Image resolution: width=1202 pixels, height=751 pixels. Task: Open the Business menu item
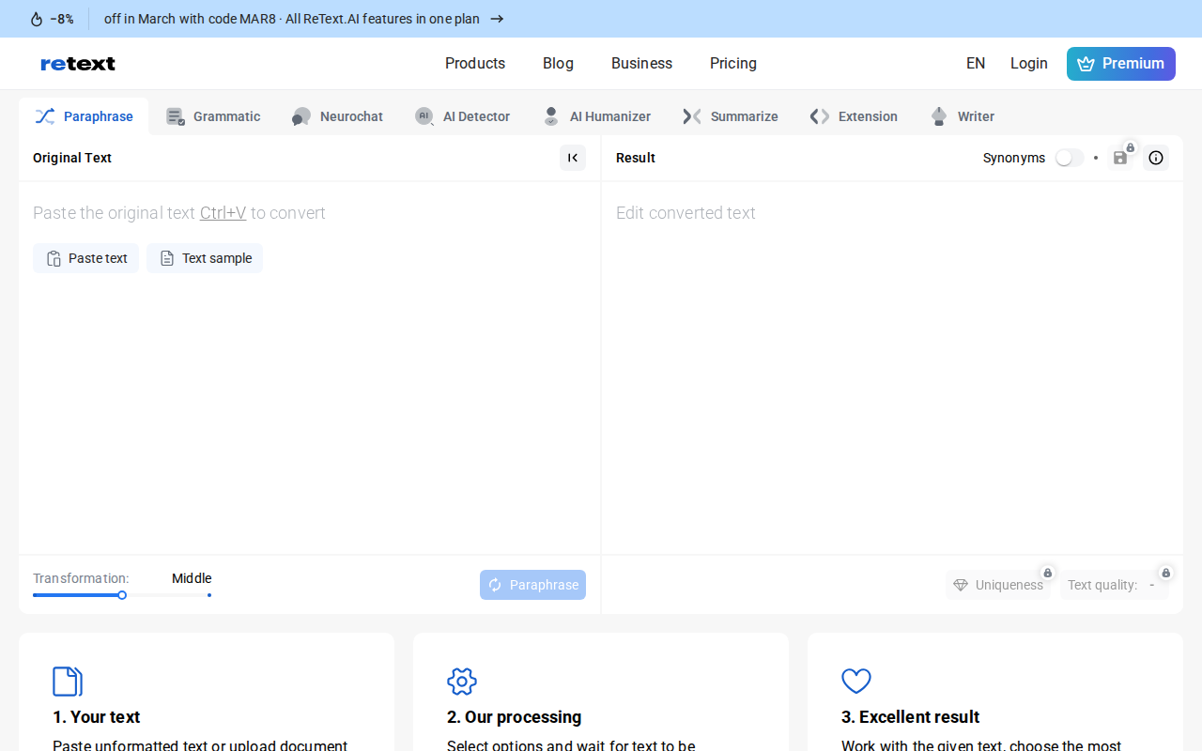click(x=641, y=64)
